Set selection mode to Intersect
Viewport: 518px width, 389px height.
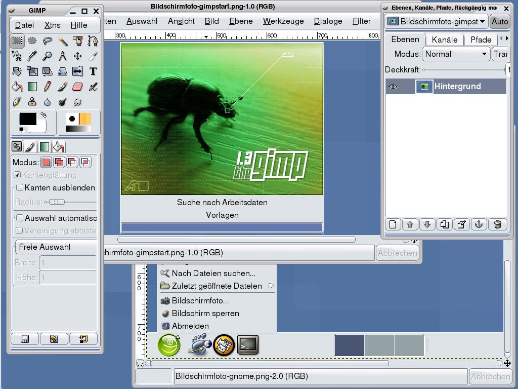tap(85, 162)
